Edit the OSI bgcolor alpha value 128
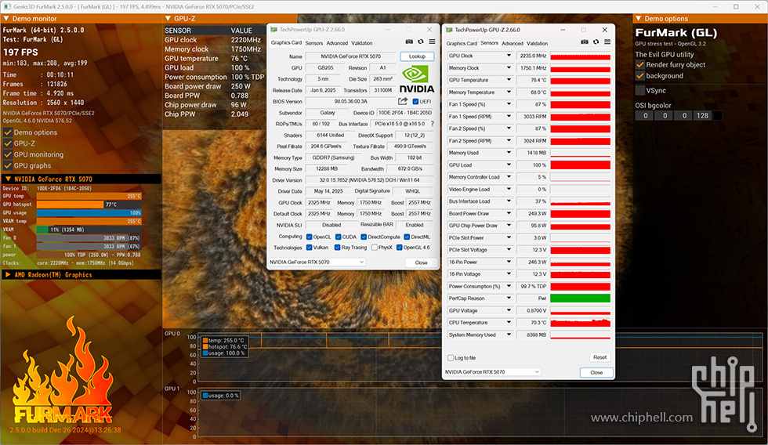Screen dimensions: 768x445 click(x=702, y=115)
